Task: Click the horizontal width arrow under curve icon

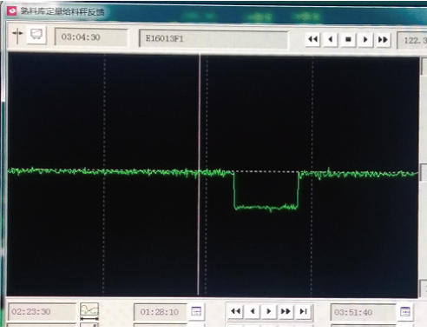Action: point(89,319)
